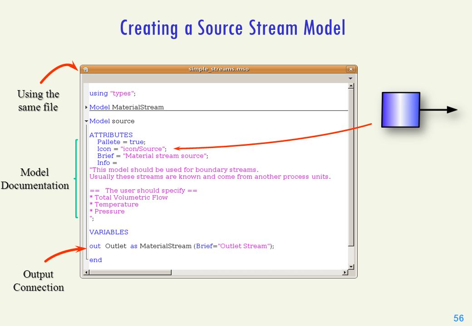Click the horizontal scrollbar left arrow
The image size is (472, 326).
coord(86,272)
